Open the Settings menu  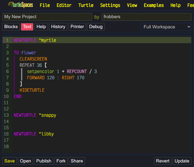click(x=110, y=5)
